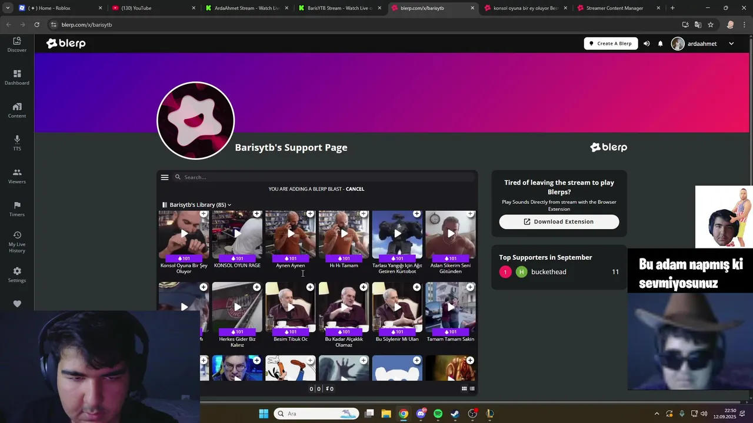This screenshot has height=423, width=753.
Task: Open Settings gear in the sidebar
Action: (16, 275)
